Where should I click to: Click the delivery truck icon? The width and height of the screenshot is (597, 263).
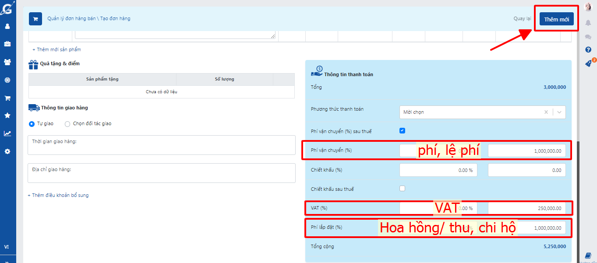(34, 108)
